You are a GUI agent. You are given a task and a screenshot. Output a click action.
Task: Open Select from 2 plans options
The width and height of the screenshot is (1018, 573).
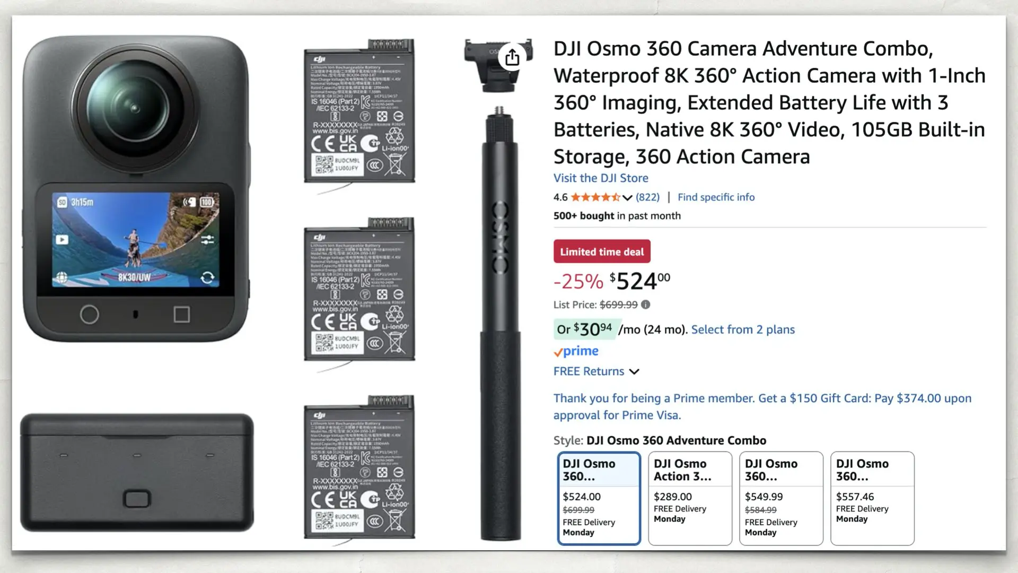click(x=742, y=329)
